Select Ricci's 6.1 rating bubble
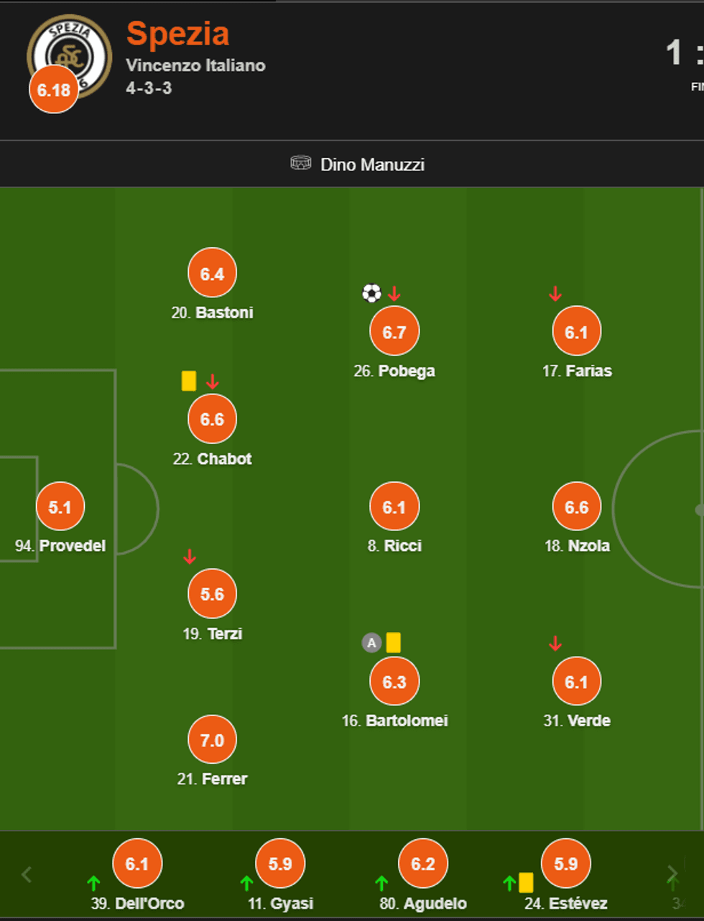The height and width of the screenshot is (921, 704). coord(394,506)
